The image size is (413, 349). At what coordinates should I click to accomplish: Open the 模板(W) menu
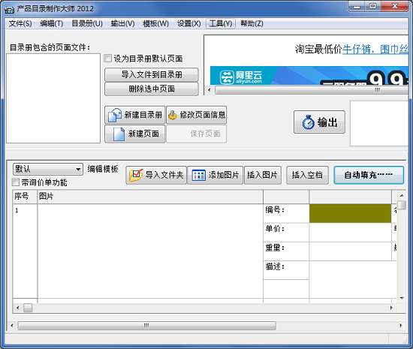tap(155, 24)
